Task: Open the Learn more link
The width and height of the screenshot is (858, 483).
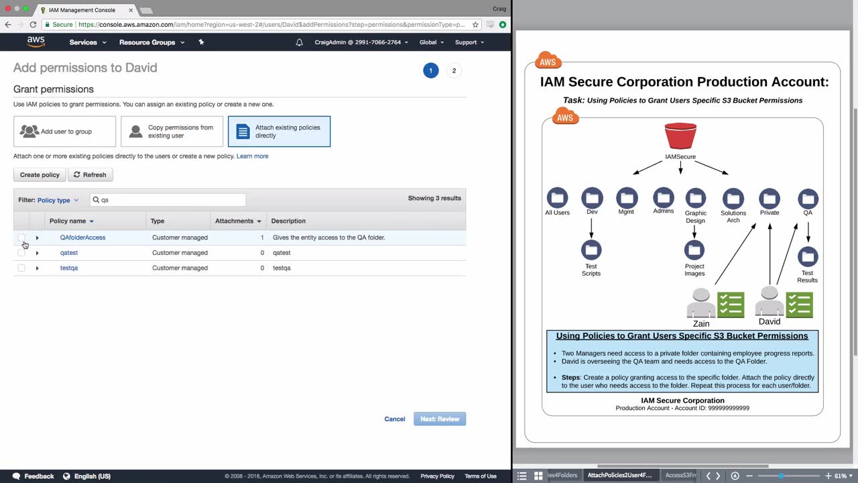Action: [252, 156]
